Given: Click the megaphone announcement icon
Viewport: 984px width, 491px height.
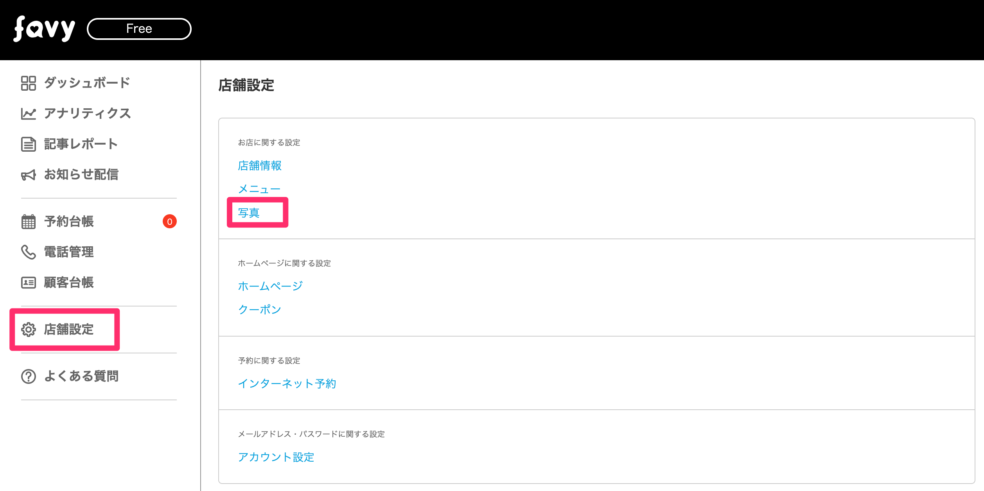Looking at the screenshot, I should [29, 175].
